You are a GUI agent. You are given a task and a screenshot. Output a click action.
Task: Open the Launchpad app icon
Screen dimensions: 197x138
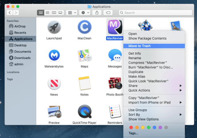(x=54, y=27)
